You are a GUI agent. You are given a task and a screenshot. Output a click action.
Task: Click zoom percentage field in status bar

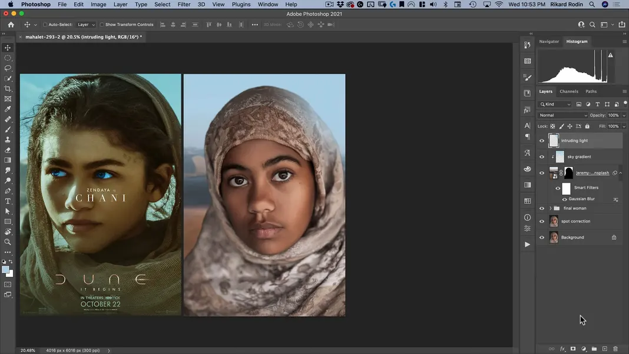tap(28, 350)
